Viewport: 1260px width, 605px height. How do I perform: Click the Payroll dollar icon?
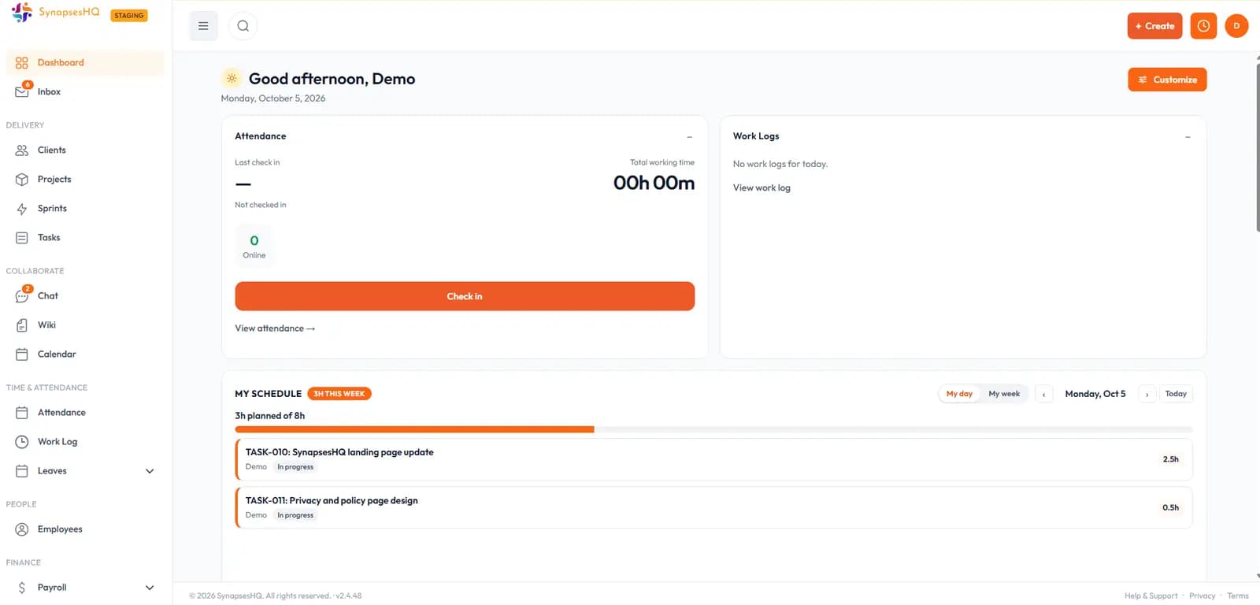click(22, 588)
